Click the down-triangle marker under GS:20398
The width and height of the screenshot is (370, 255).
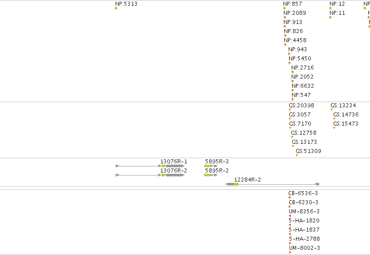click(x=290, y=110)
